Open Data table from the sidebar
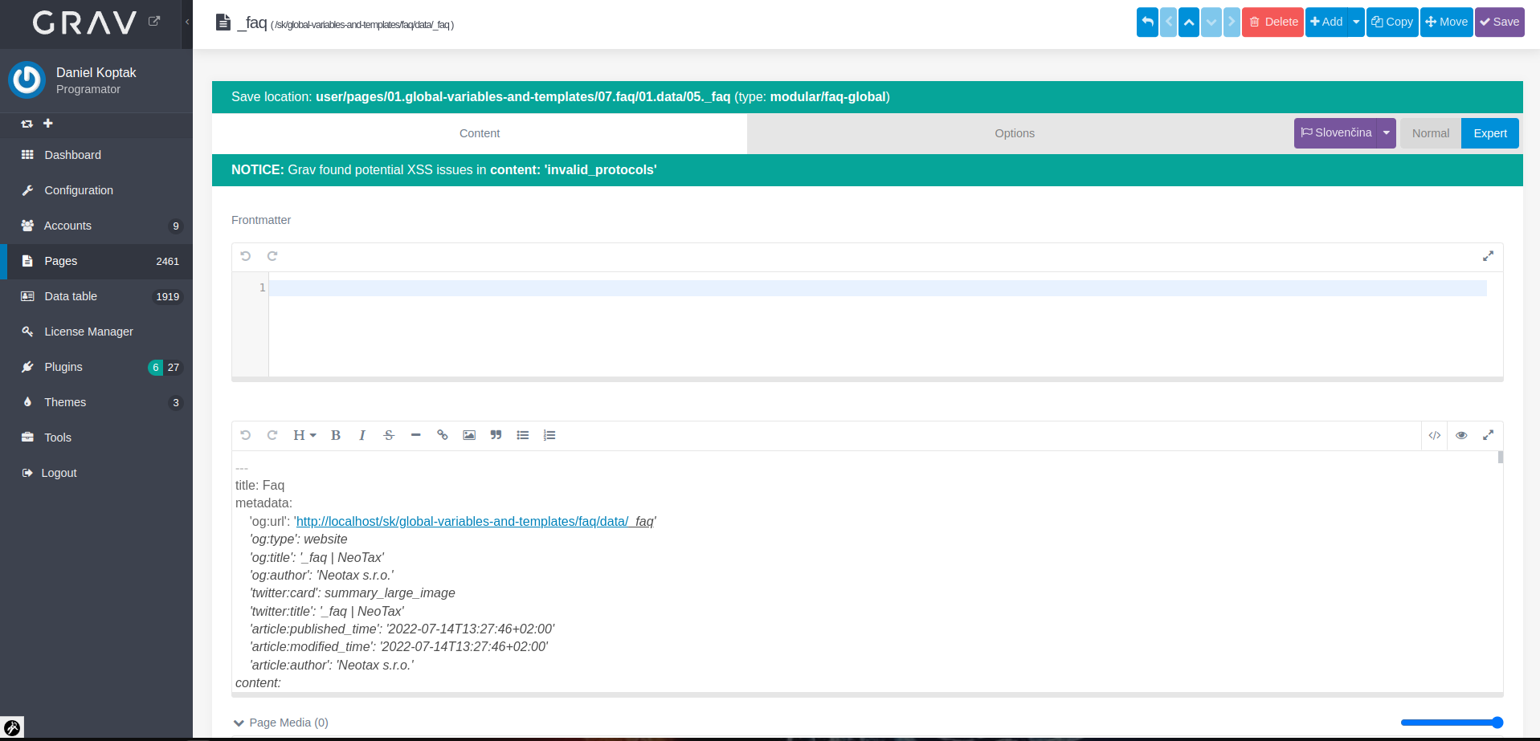This screenshot has height=741, width=1540. (96, 296)
